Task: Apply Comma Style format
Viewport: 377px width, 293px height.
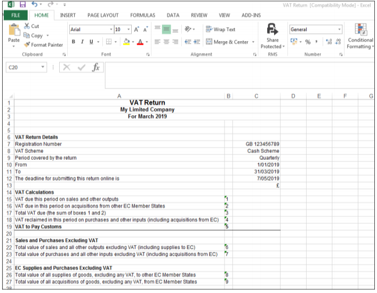Action: (316, 42)
